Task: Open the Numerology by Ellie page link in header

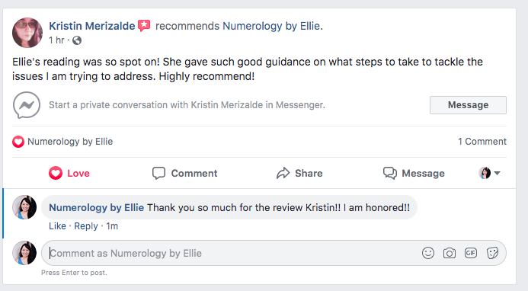Action: click(271, 26)
